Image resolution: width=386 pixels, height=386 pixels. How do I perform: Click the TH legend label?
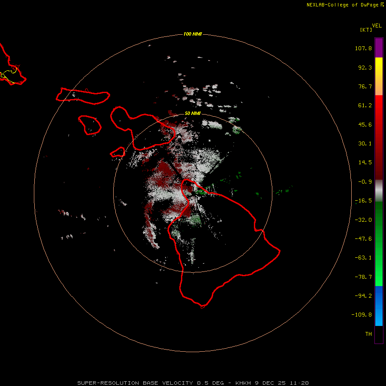click(368, 334)
